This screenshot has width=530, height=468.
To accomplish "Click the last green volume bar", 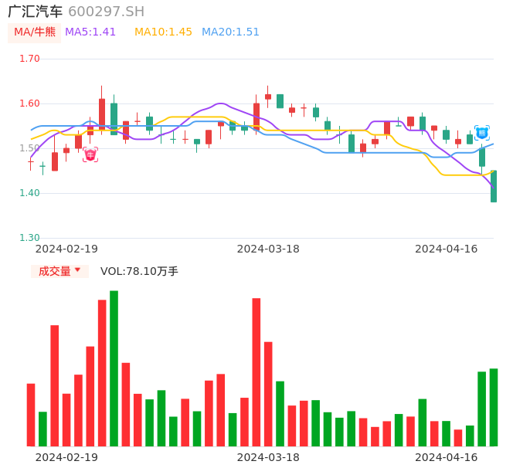I will [x=494, y=407].
